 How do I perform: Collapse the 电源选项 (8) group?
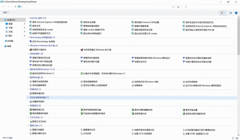pos(28,106)
